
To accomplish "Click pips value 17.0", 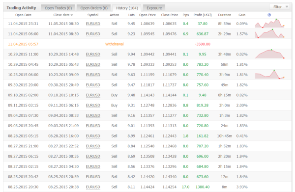I will point(186,187).
